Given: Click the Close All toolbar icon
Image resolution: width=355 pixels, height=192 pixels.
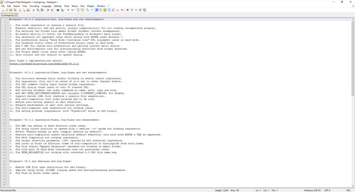Looking at the screenshot, I should coord(24,10).
